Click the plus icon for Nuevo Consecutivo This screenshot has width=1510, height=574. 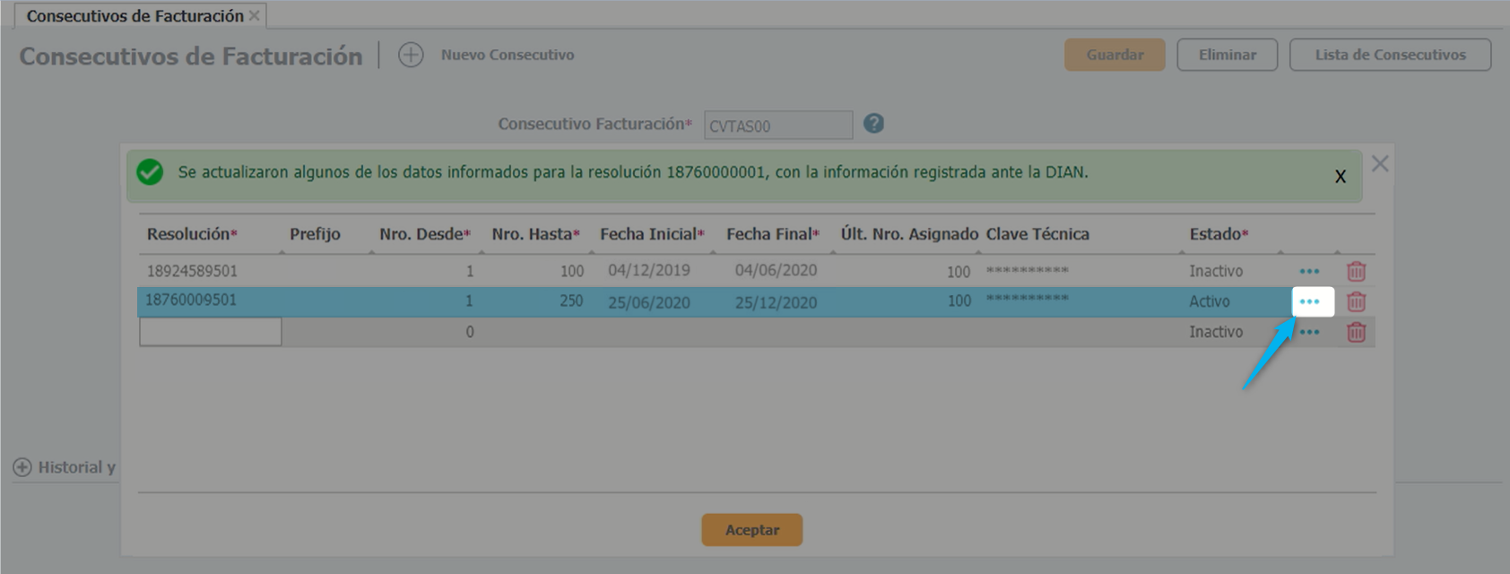pyautogui.click(x=411, y=55)
